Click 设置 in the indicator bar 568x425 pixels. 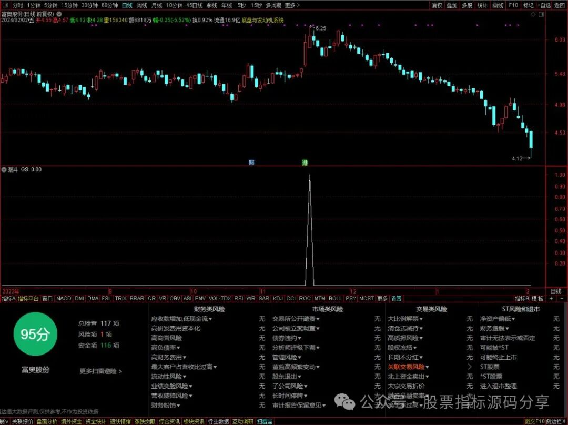tap(397, 299)
